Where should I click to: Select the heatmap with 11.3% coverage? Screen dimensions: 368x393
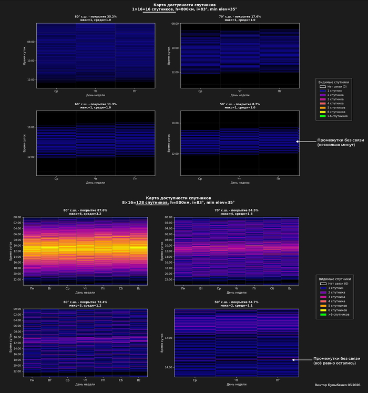[x=96, y=143]
